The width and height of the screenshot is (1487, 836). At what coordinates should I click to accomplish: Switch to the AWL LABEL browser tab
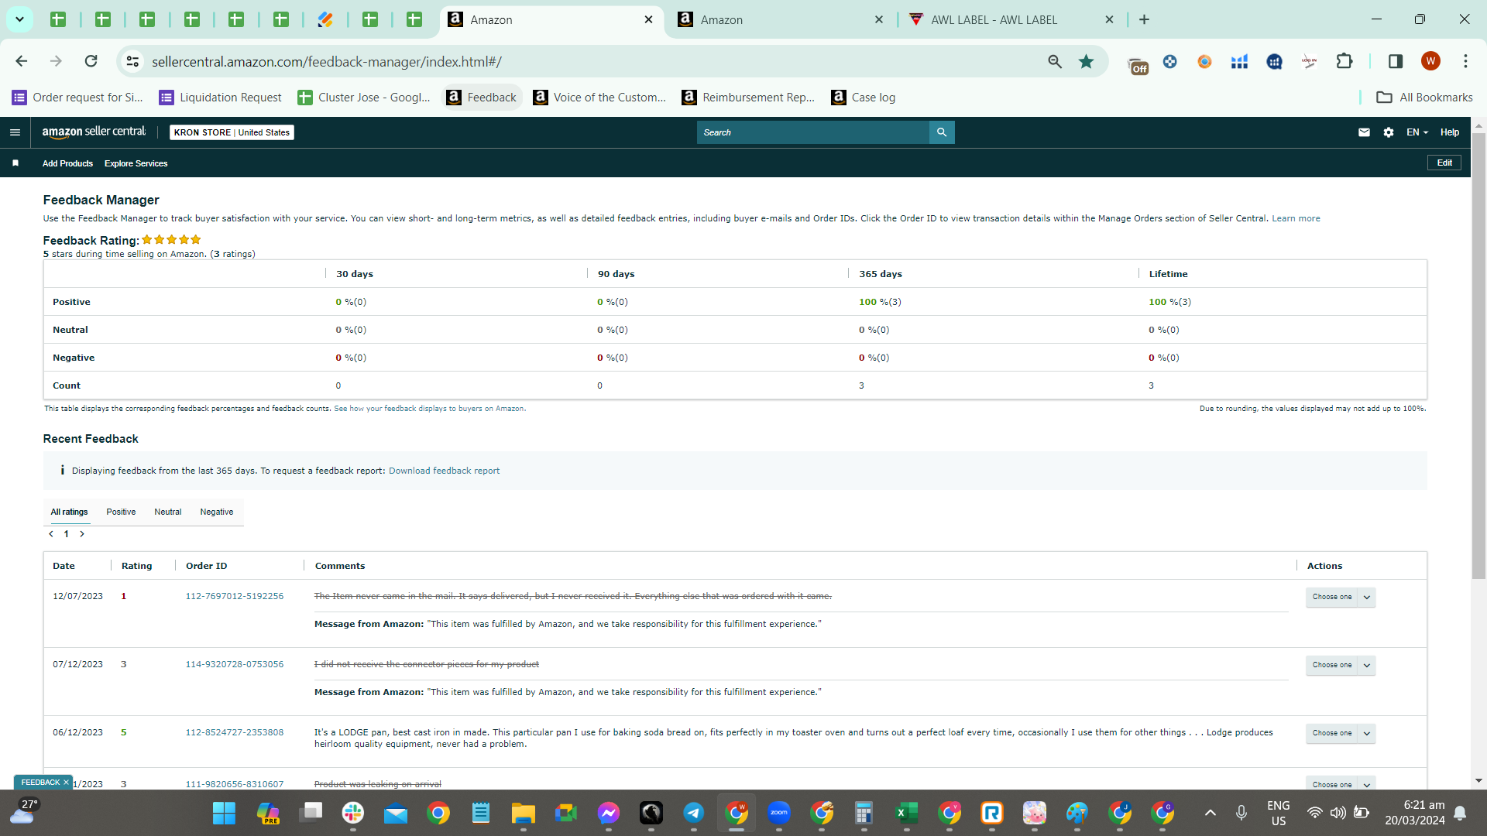point(1011,20)
